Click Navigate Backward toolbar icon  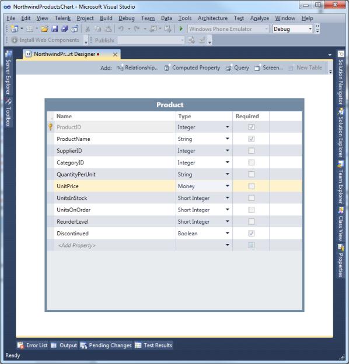pos(153,29)
